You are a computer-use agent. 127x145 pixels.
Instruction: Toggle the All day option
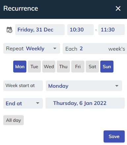click(x=14, y=120)
